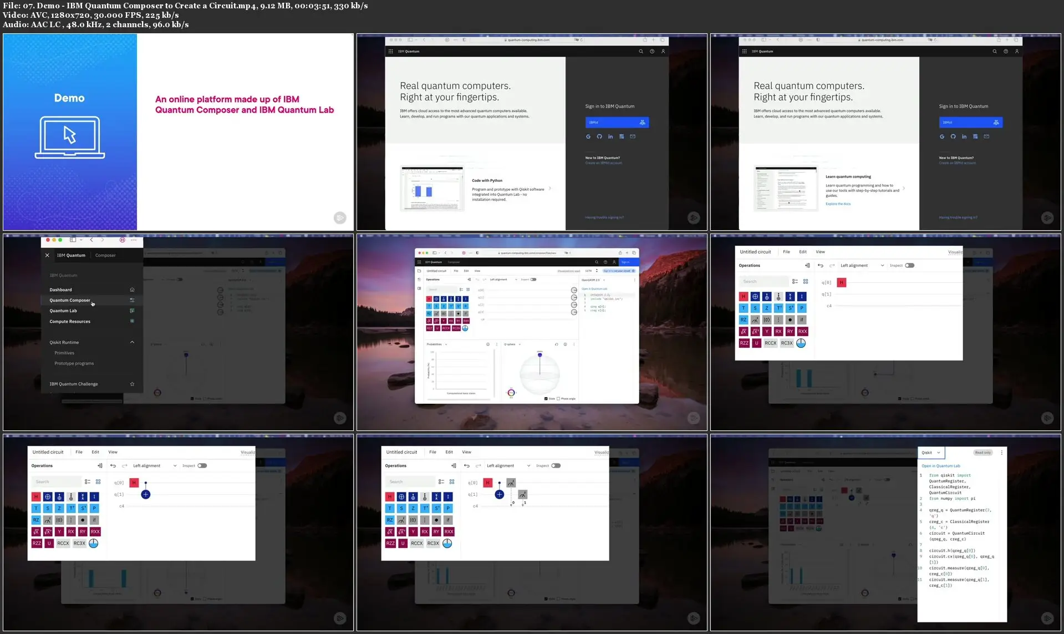Click search icon in Code with Python frame header
This screenshot has width=1064, height=634.
[x=641, y=51]
